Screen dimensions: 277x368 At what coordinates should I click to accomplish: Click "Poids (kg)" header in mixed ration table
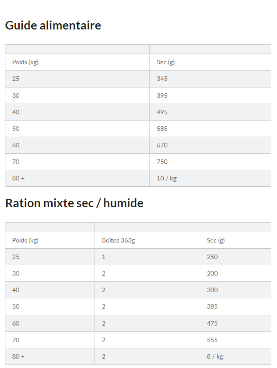[x=25, y=240]
